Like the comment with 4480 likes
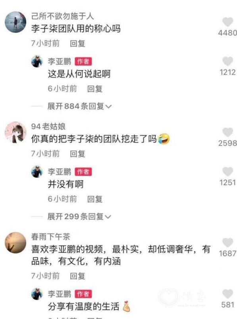This screenshot has width=237, height=319. click(x=227, y=22)
